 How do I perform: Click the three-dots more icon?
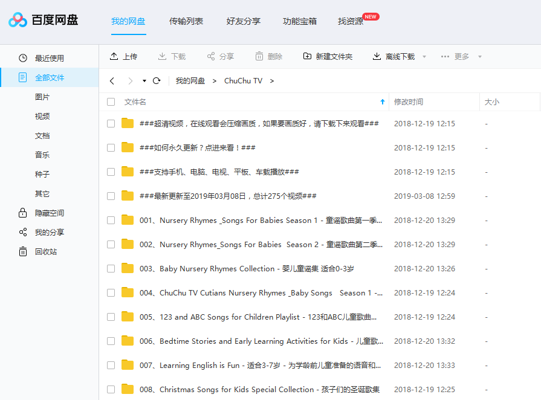click(445, 57)
